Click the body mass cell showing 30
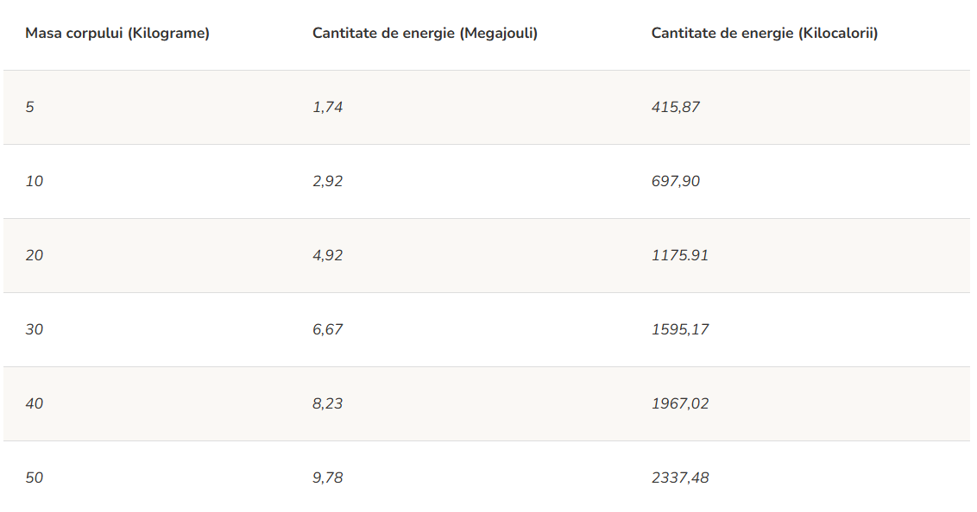 [35, 330]
